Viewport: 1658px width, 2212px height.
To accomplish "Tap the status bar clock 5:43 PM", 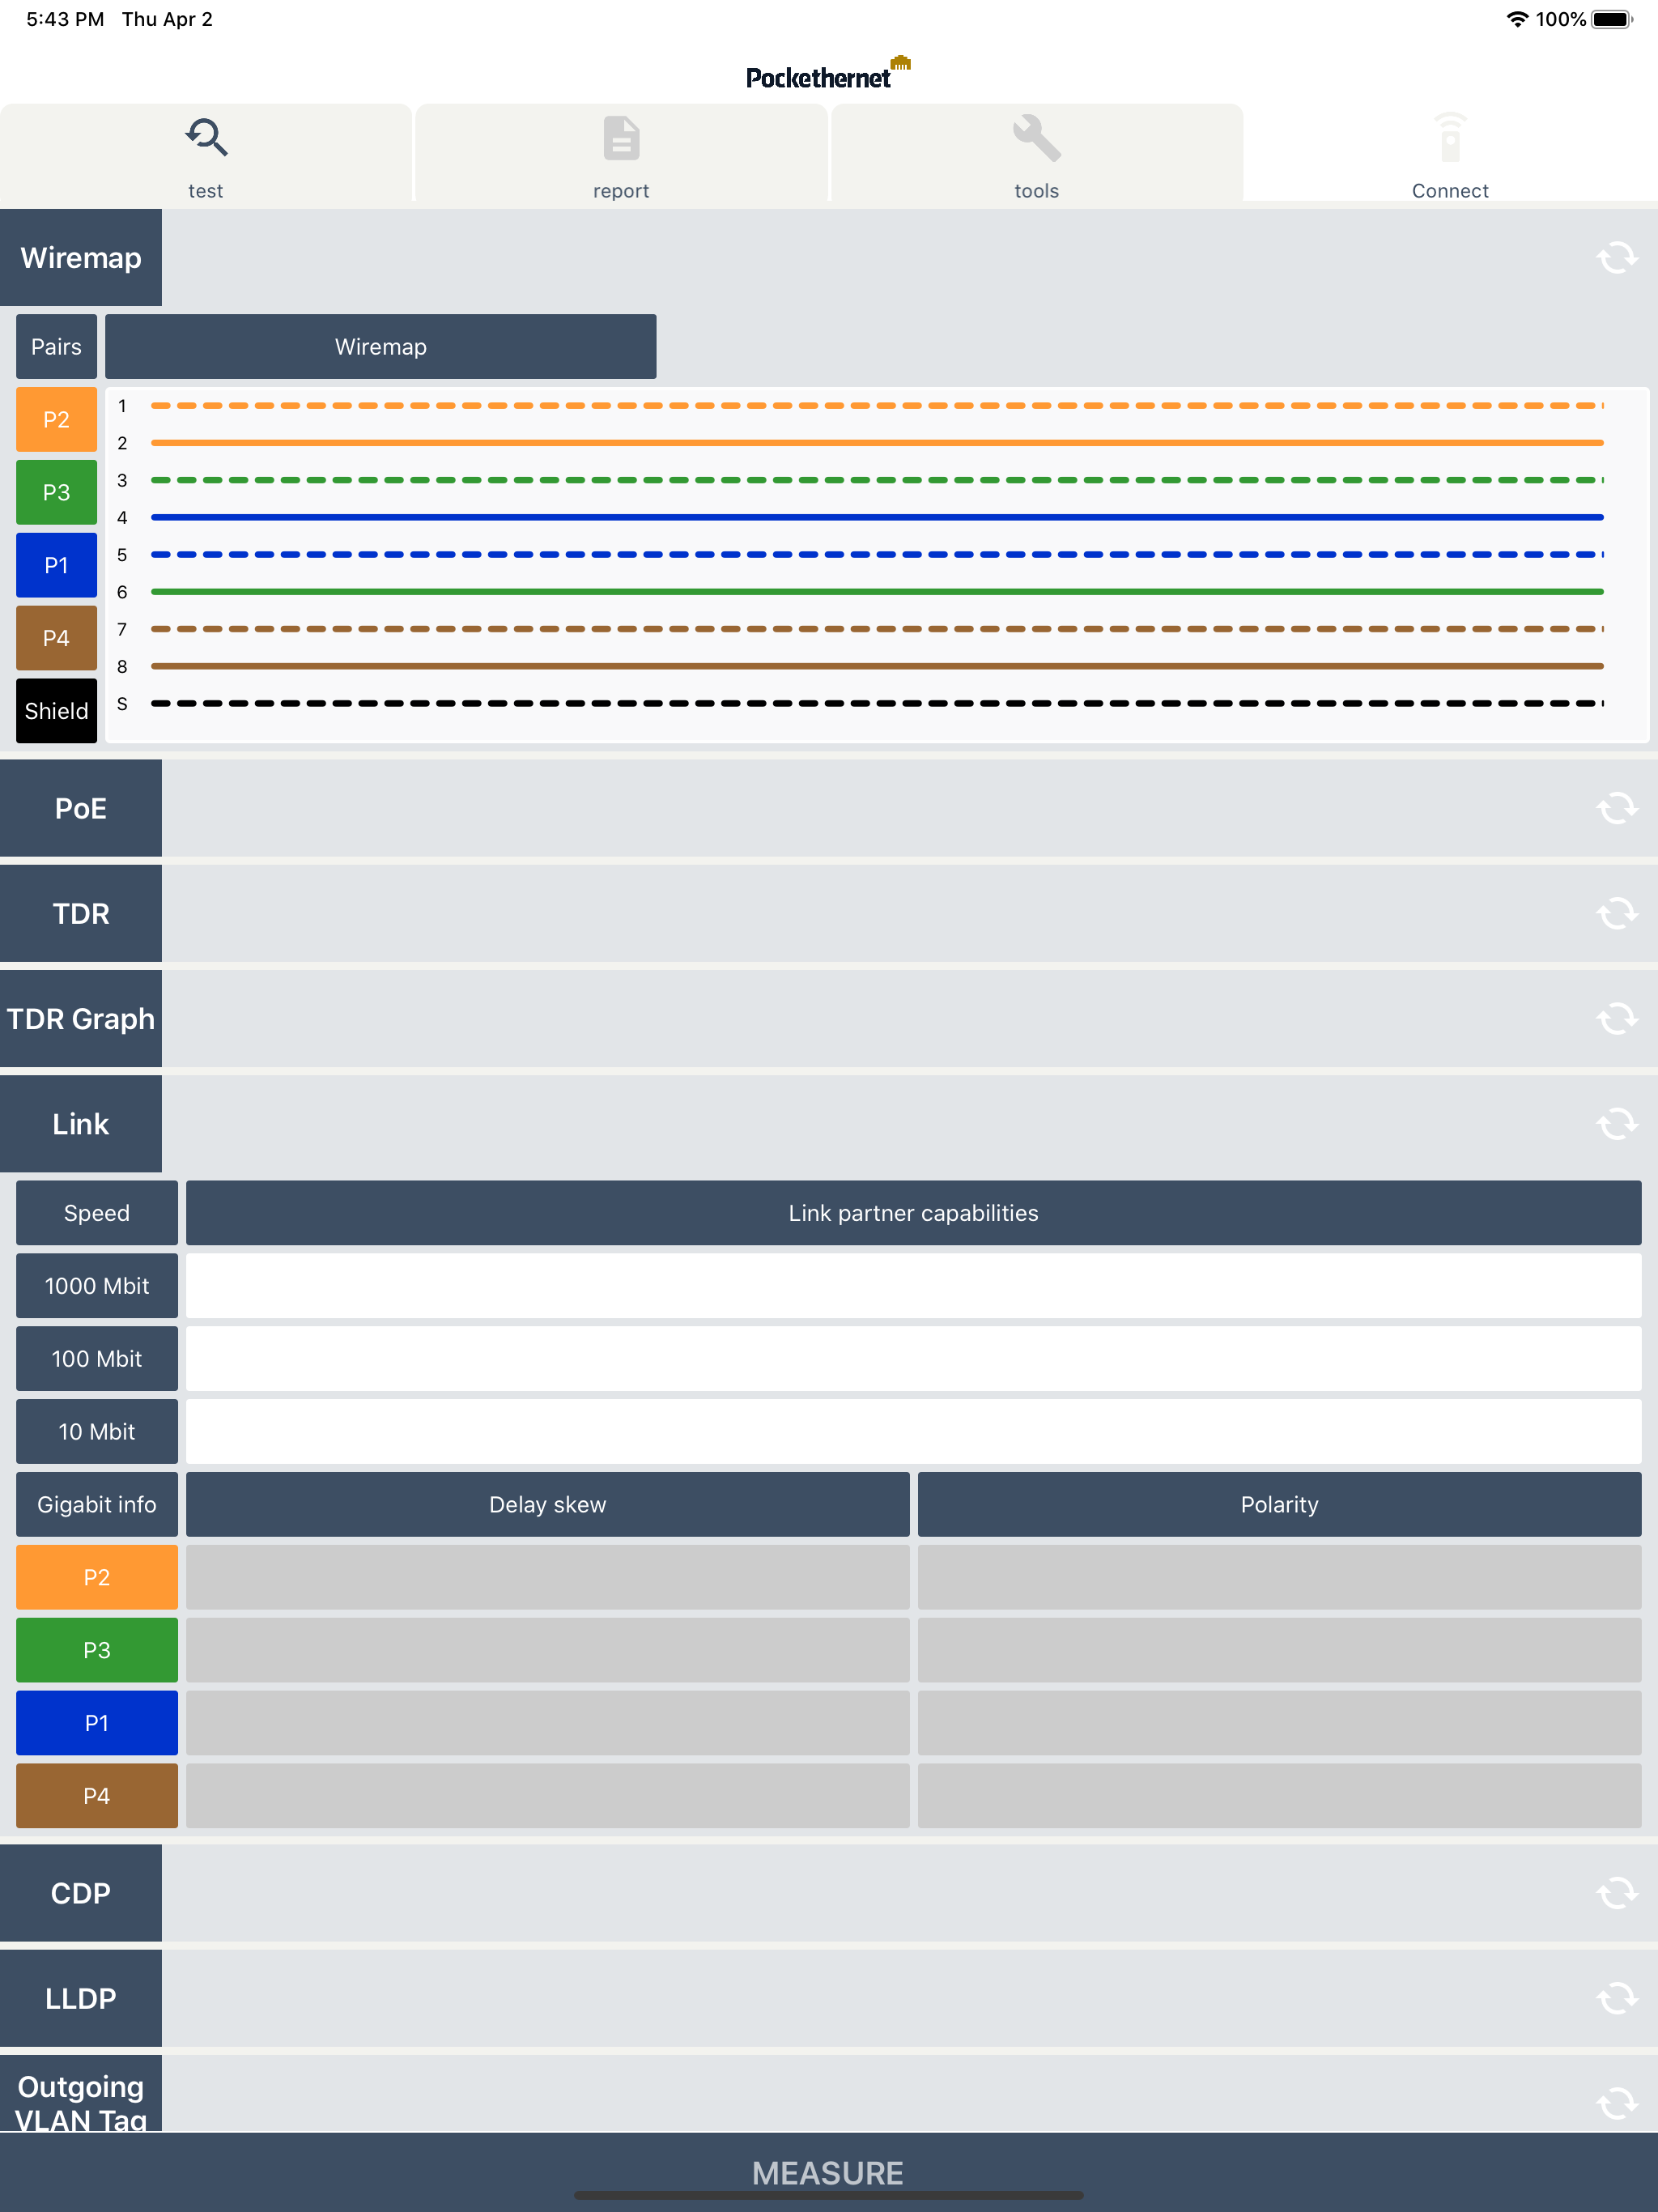I will 65,19.
